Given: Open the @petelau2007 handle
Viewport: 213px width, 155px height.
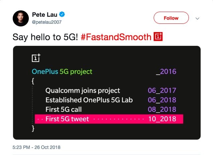Looking at the screenshot, I should [47, 22].
